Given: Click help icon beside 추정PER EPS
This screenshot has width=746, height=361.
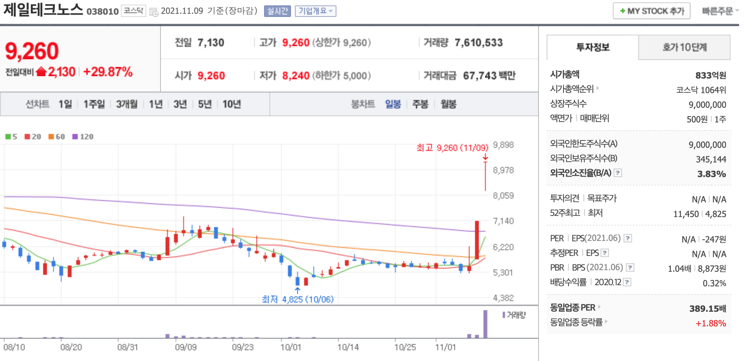Looking at the screenshot, I should tap(605, 253).
